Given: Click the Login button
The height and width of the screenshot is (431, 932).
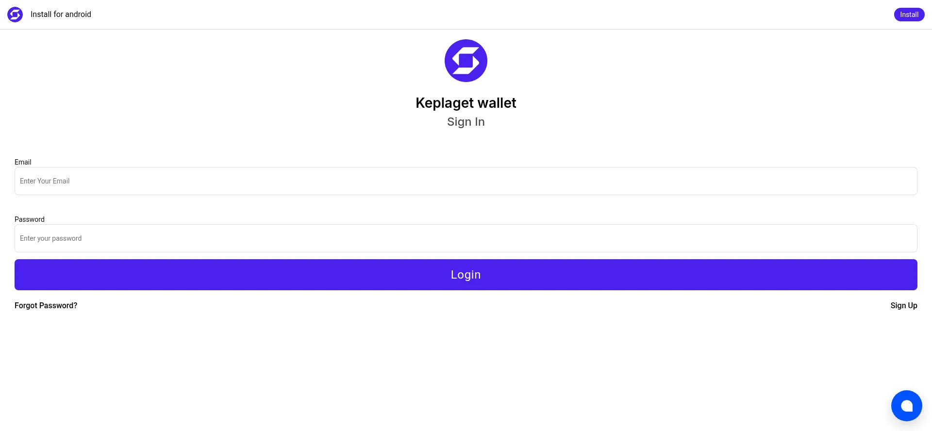Looking at the screenshot, I should [x=466, y=275].
